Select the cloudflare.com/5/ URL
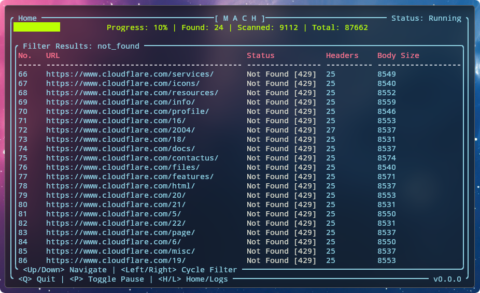 click(114, 214)
